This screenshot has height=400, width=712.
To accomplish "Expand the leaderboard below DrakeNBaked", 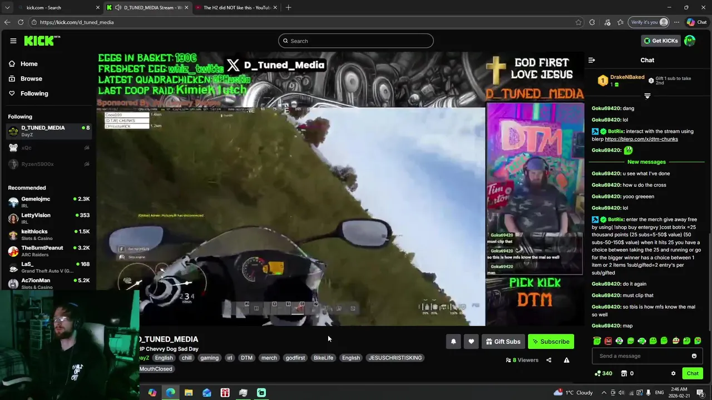I will (x=647, y=96).
